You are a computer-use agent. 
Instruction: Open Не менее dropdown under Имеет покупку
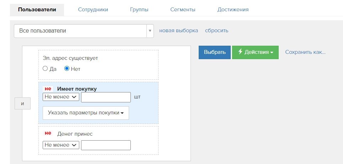pos(61,97)
